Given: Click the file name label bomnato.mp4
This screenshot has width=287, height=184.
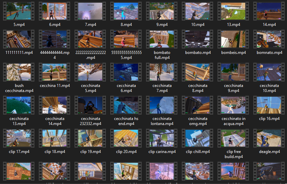Looking at the screenshot, I should coord(269,53).
